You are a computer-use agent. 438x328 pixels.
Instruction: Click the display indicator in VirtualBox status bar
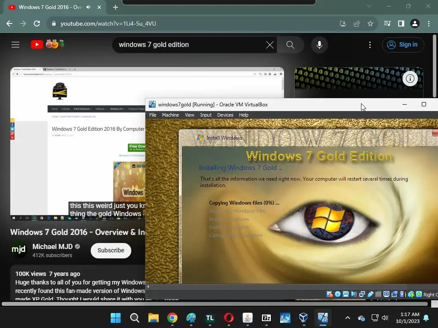point(386,294)
